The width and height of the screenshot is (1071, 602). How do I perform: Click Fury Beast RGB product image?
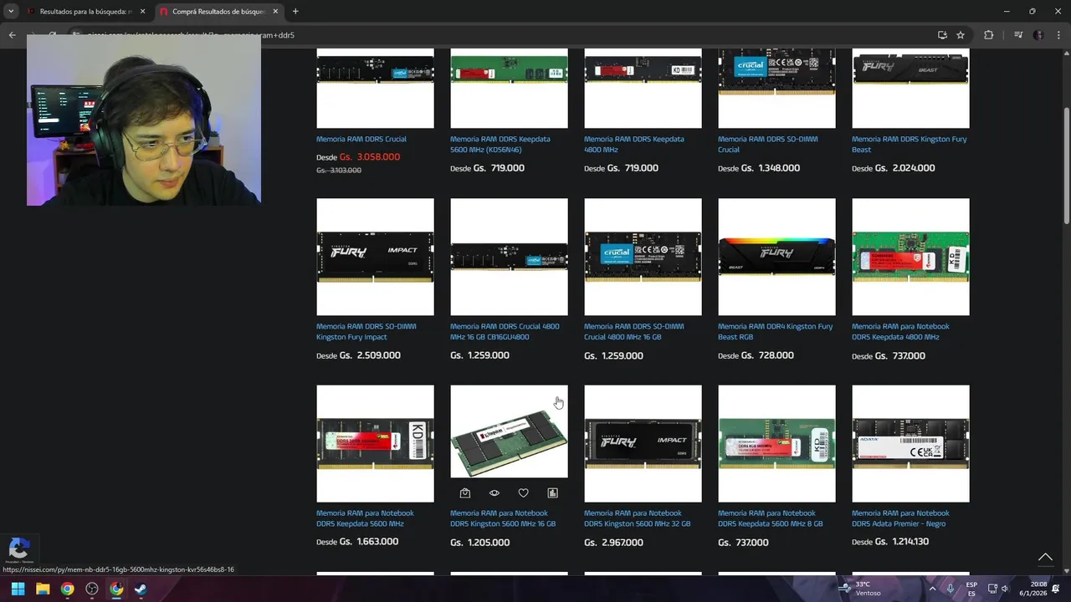(776, 257)
